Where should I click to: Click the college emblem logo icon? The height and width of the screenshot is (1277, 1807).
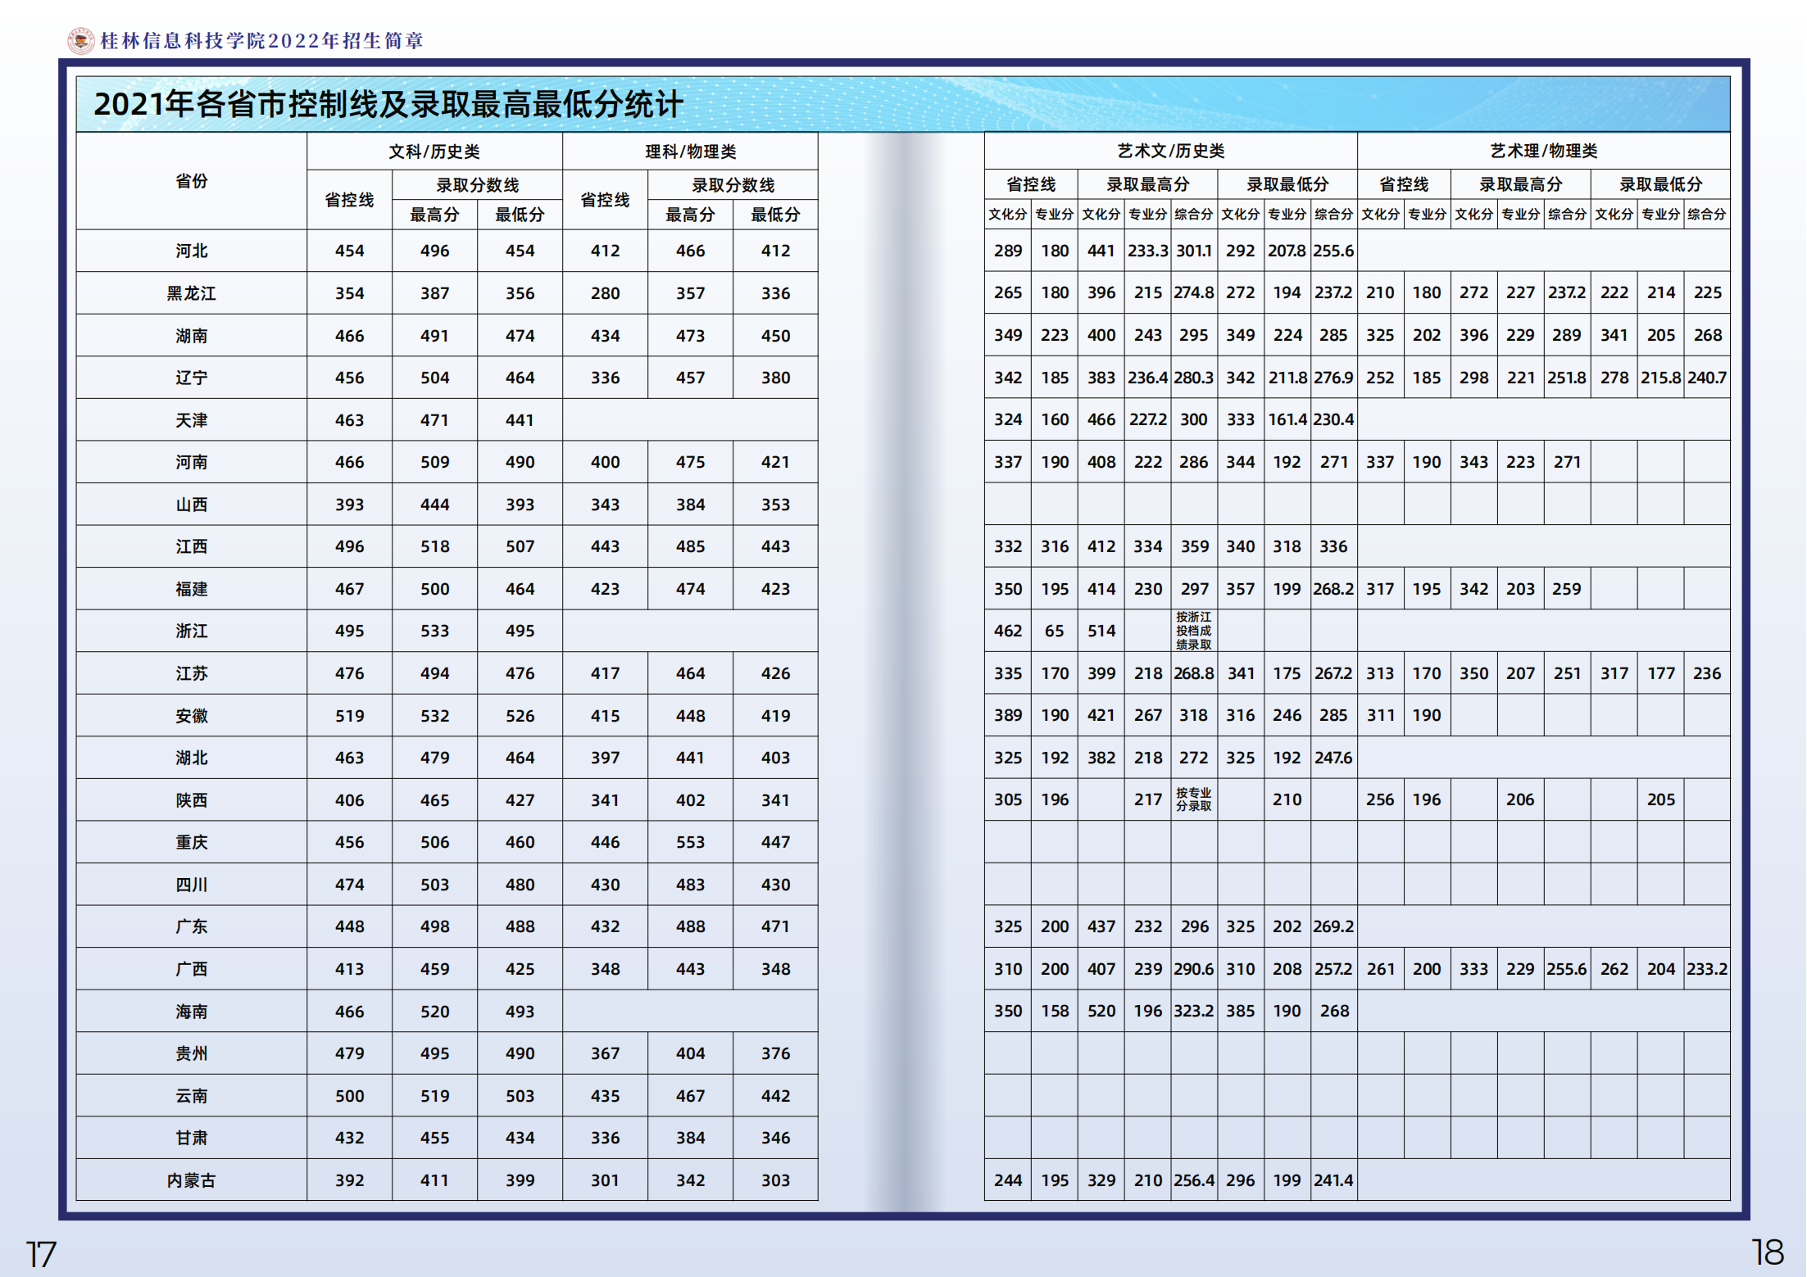click(80, 40)
